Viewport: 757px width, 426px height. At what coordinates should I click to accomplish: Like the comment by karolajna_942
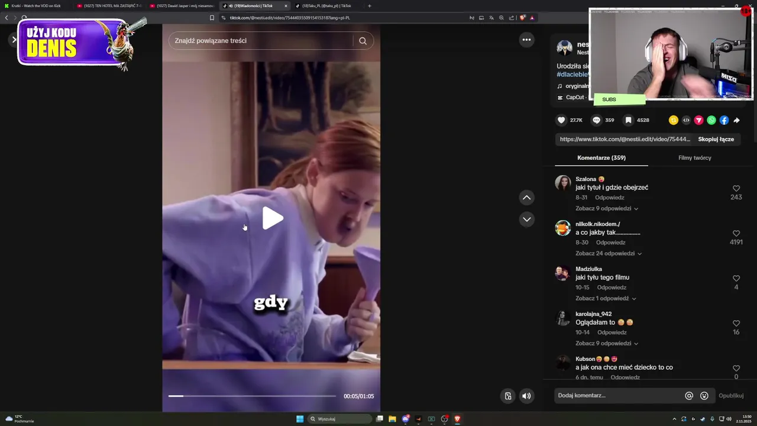[x=736, y=324]
